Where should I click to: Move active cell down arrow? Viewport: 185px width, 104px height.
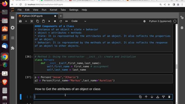pyautogui.click(x=152, y=97)
